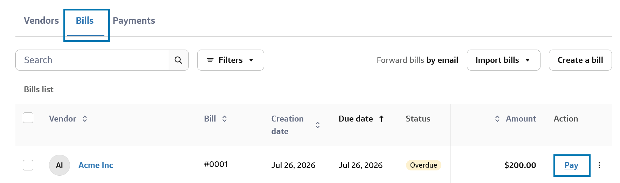This screenshot has width=620, height=183.
Task: Sort by Amount column arrows icon
Action: point(497,119)
